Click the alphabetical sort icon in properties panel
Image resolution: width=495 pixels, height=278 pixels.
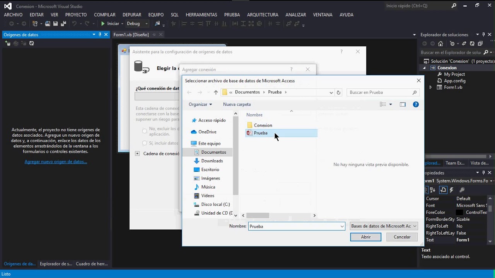pos(432,190)
